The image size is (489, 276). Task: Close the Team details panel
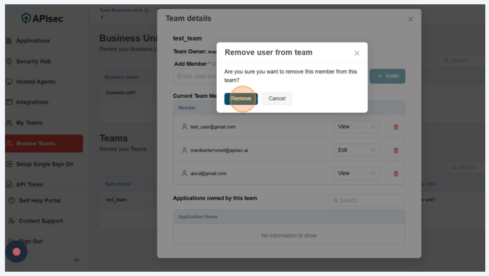pos(410,19)
